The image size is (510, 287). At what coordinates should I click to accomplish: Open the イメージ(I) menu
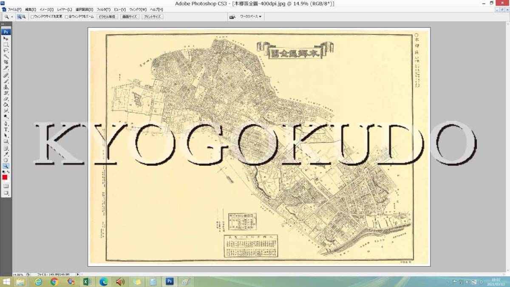pyautogui.click(x=46, y=9)
